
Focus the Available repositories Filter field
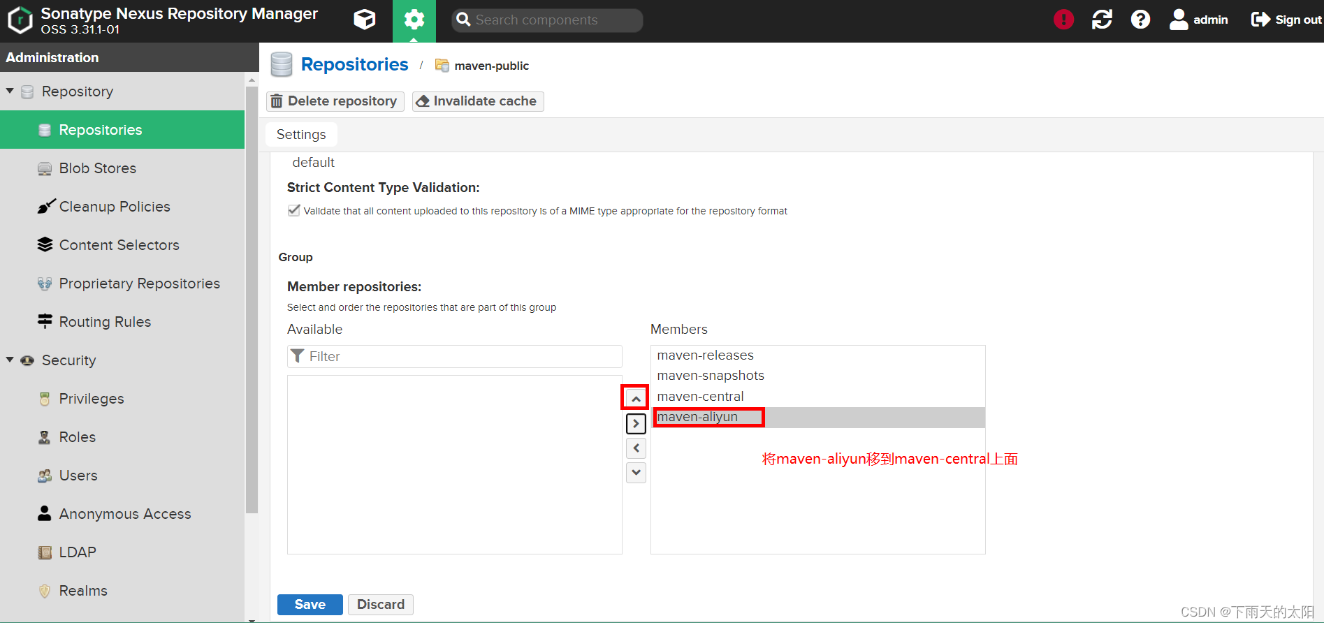point(455,356)
